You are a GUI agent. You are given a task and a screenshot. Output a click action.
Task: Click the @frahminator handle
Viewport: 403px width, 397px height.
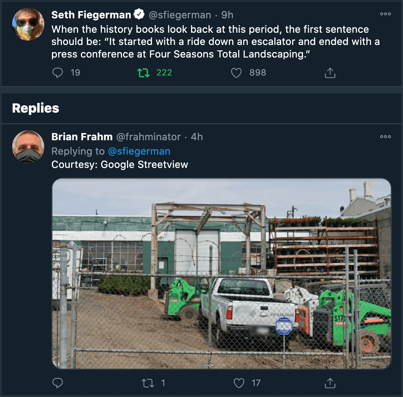pyautogui.click(x=148, y=137)
